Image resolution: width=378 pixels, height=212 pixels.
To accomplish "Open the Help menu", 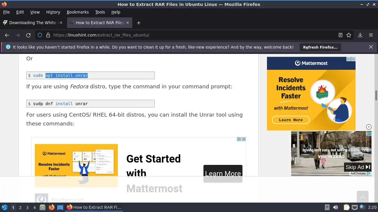I will pos(116,12).
